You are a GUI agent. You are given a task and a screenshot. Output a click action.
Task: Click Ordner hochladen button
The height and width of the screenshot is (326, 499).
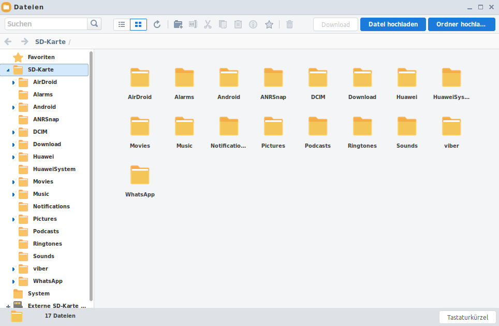coord(461,24)
